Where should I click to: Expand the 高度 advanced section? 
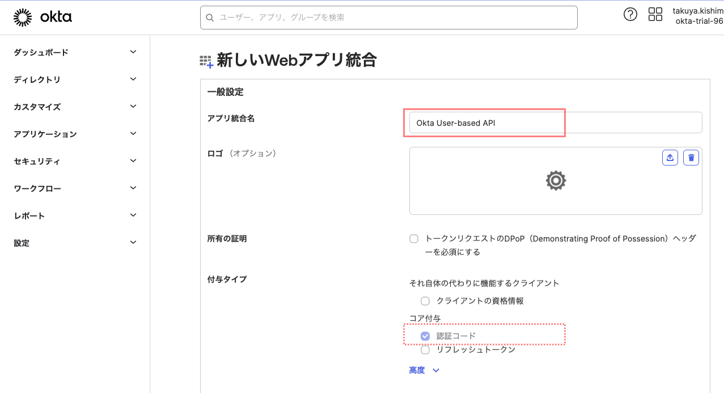pyautogui.click(x=424, y=370)
